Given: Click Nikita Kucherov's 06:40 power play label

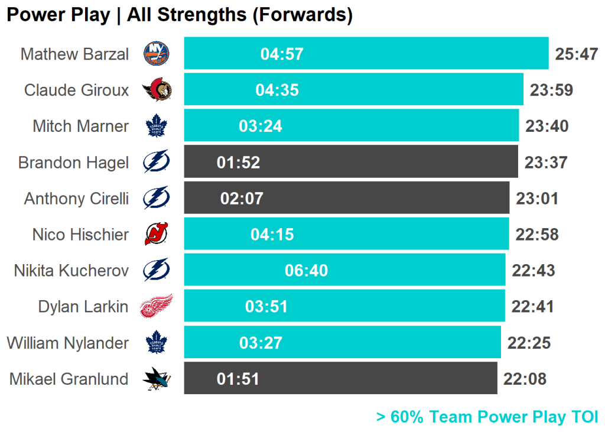Looking at the screenshot, I should pyautogui.click(x=306, y=271).
